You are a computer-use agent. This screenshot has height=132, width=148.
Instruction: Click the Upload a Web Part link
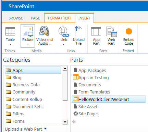tap(23, 129)
